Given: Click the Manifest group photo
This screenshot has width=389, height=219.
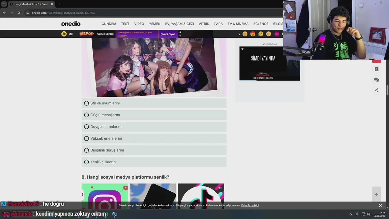Looking at the screenshot, I should coord(154,67).
